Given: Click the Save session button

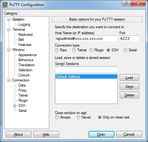Looking at the screenshot, I should click(129, 87).
